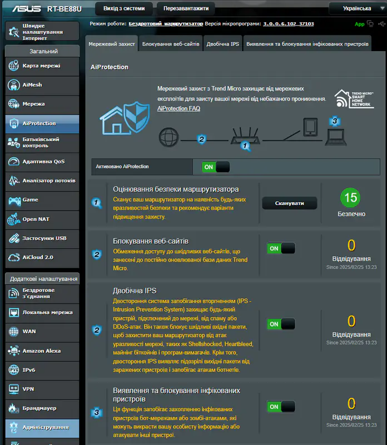
Task: Click the Безпечно status label
Action: (351, 214)
